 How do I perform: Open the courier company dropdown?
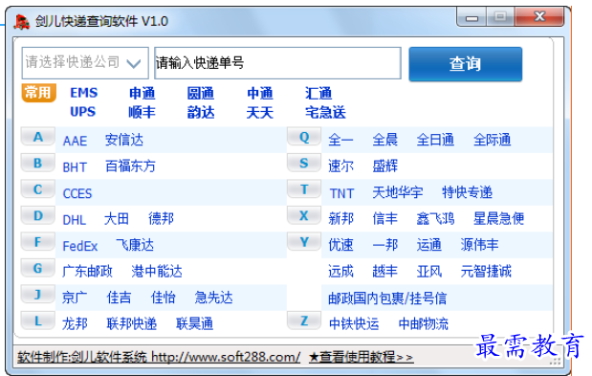point(85,63)
